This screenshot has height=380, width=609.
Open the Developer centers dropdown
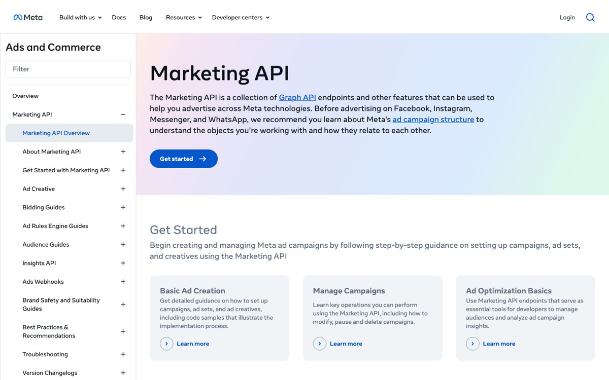pyautogui.click(x=241, y=17)
